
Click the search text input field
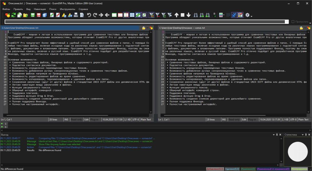145,22
